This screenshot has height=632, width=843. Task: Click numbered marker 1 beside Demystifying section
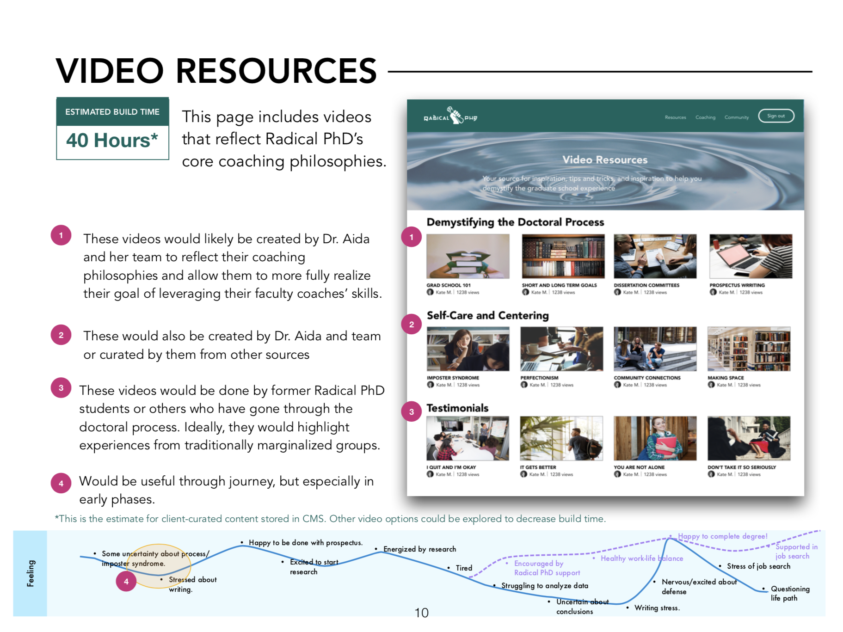click(411, 237)
